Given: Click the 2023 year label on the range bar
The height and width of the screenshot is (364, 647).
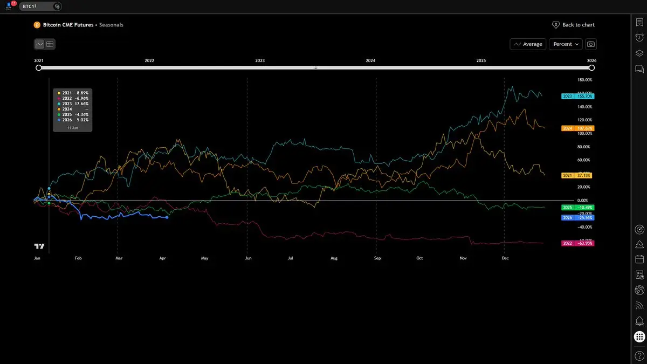Looking at the screenshot, I should [260, 60].
